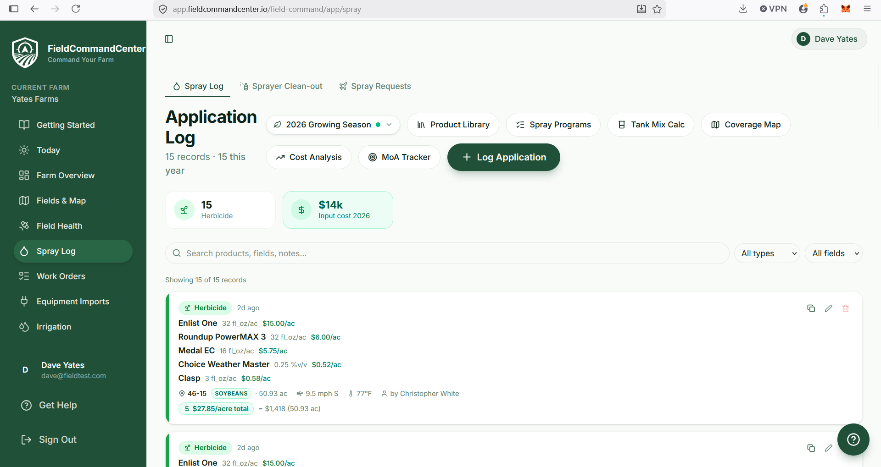This screenshot has height=467, width=881.
Task: Launch the Tank Mix Calc
Action: point(651,125)
